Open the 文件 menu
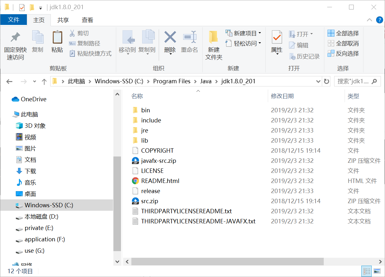The height and width of the screenshot is (277, 385). pos(14,20)
